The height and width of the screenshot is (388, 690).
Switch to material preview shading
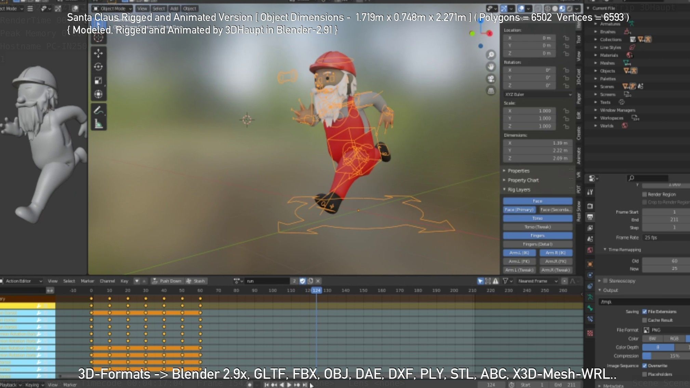point(562,9)
